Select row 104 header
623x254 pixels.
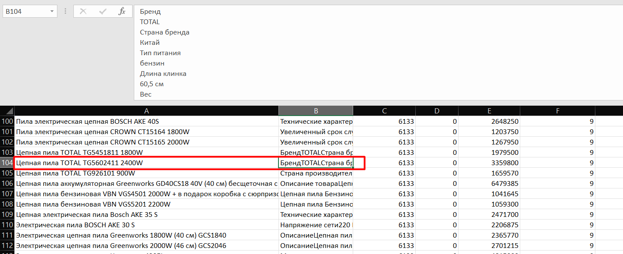click(7, 163)
